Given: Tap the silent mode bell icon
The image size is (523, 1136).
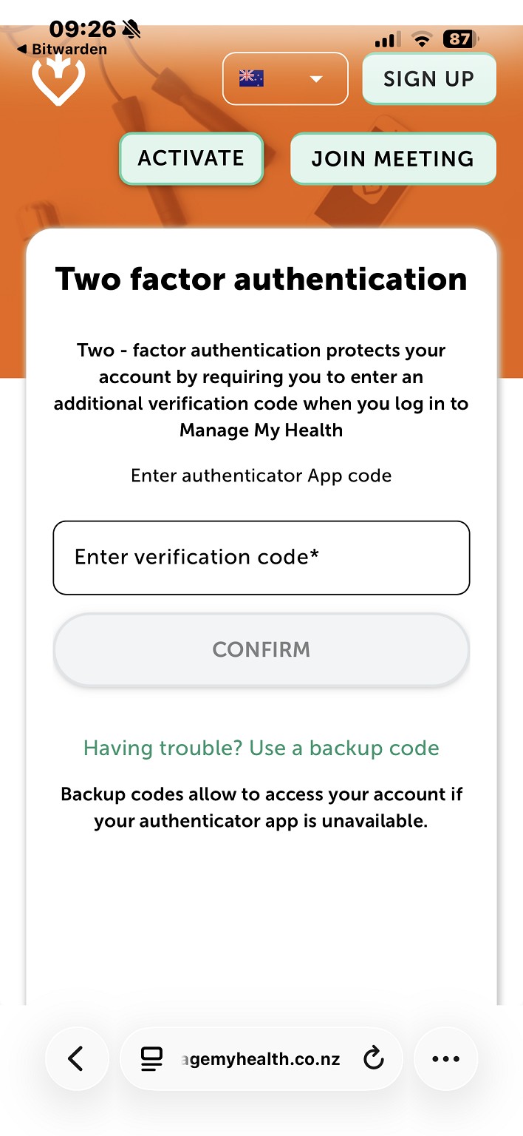Looking at the screenshot, I should 131,30.
